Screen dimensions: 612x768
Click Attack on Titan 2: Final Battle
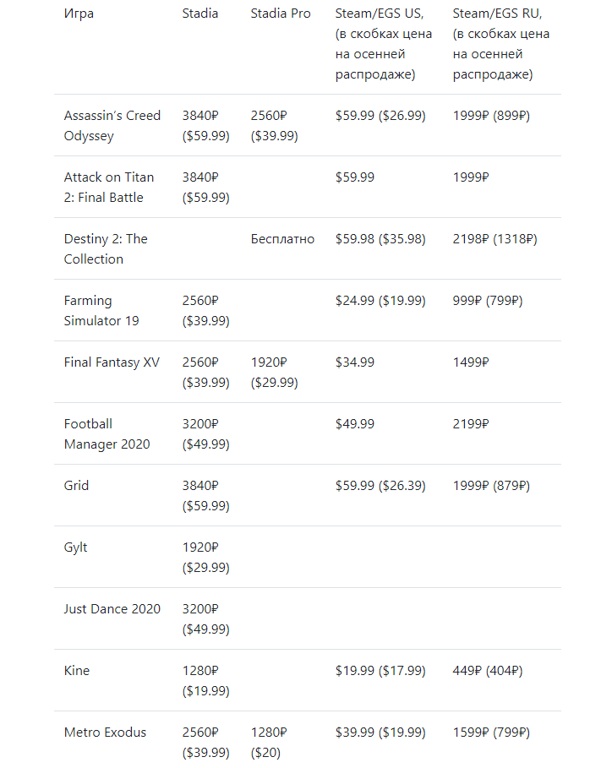pos(109,187)
